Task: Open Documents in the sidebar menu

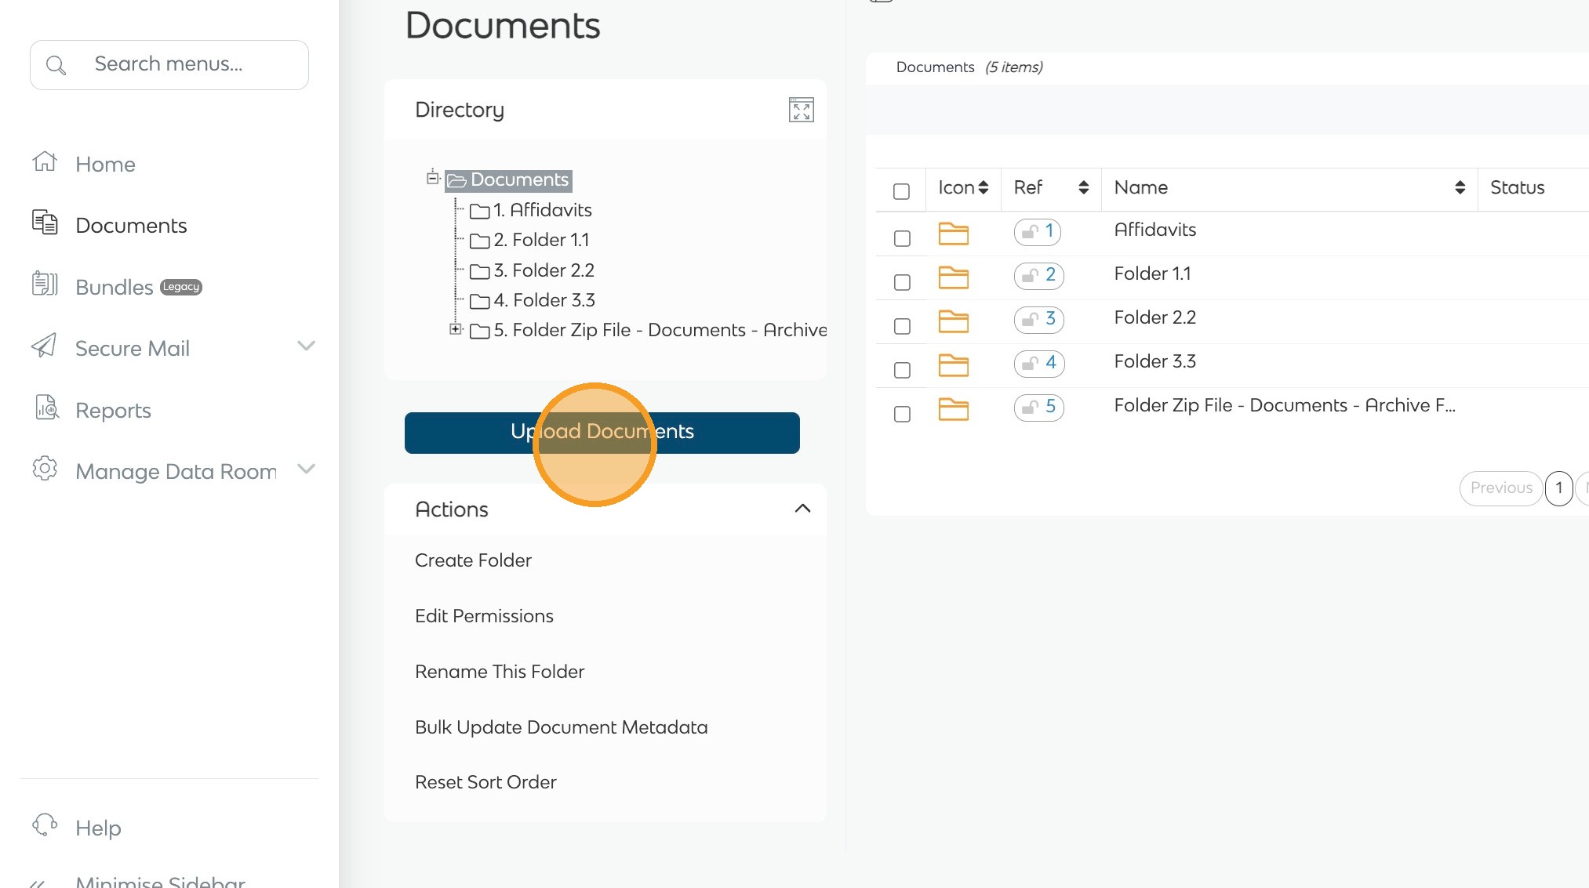Action: tap(131, 226)
